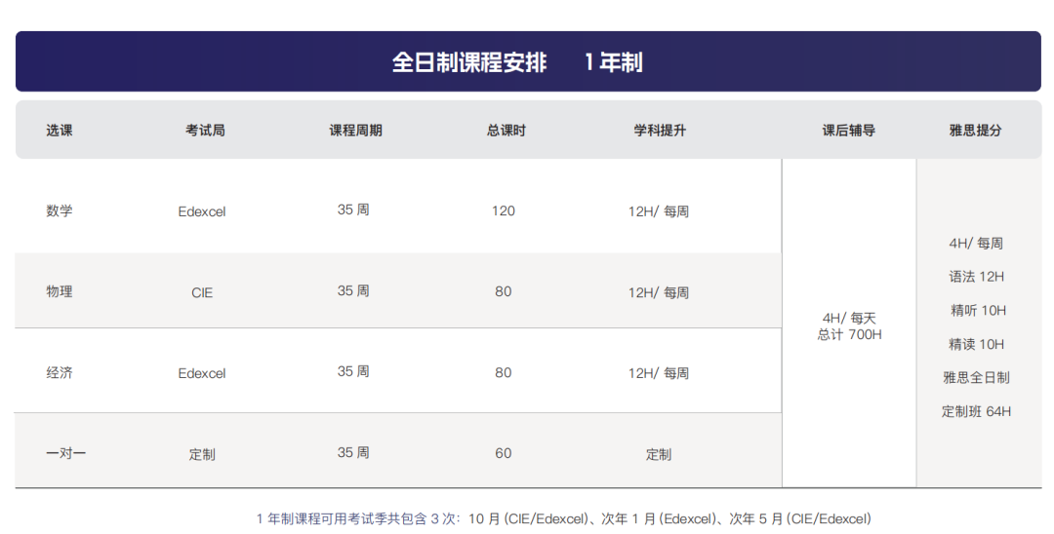This screenshot has height=534, width=1054.
Task: Select the 选课 column header
Action: pyautogui.click(x=60, y=131)
